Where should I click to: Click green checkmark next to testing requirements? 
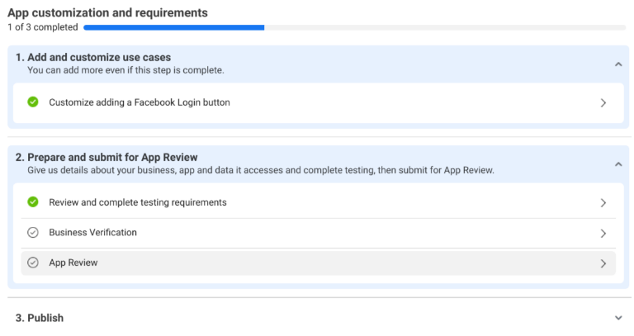pyautogui.click(x=33, y=202)
